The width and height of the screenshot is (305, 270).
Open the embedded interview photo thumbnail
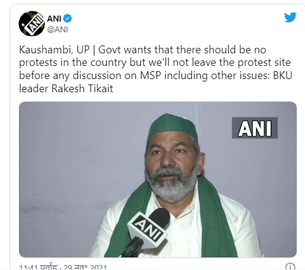pos(158,180)
